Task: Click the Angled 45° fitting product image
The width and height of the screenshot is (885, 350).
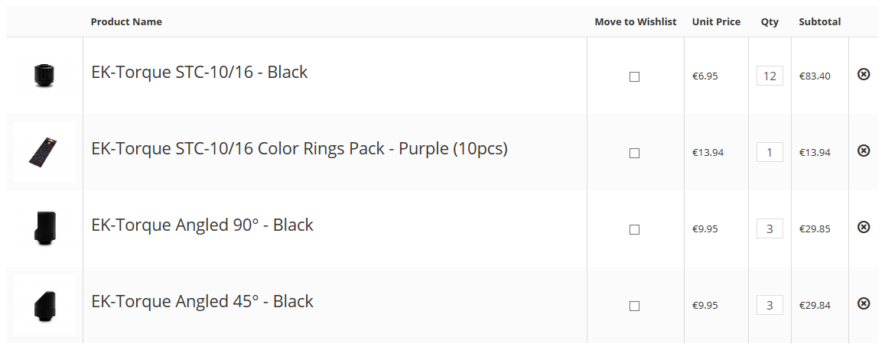Action: click(x=44, y=304)
